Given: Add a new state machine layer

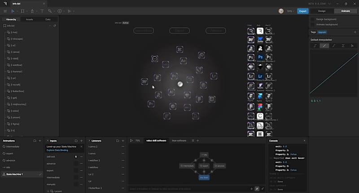Looking at the screenshot, I should pos(197,141).
